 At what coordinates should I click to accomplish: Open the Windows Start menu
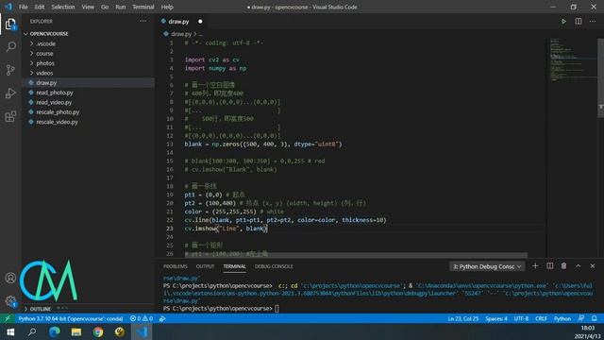pos(10,331)
